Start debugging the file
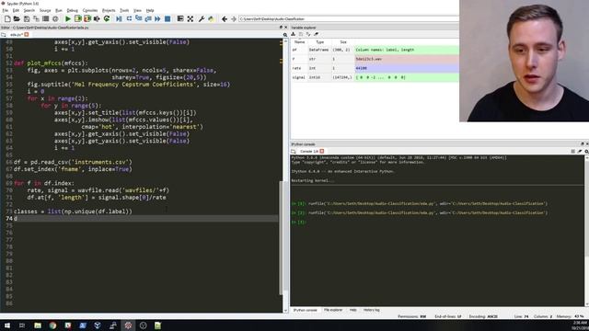This screenshot has width=589, height=331. coord(119,18)
